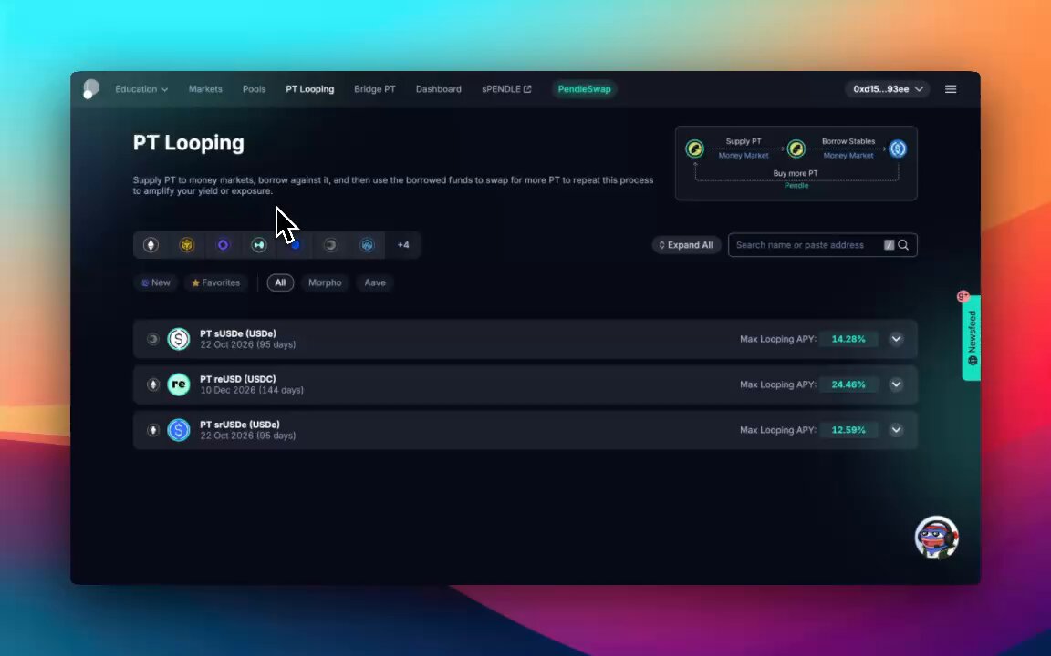1051x656 pixels.
Task: Filter markets by Favorites
Action: coord(216,282)
